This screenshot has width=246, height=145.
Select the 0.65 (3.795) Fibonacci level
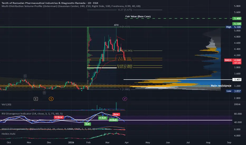click(x=125, y=67)
